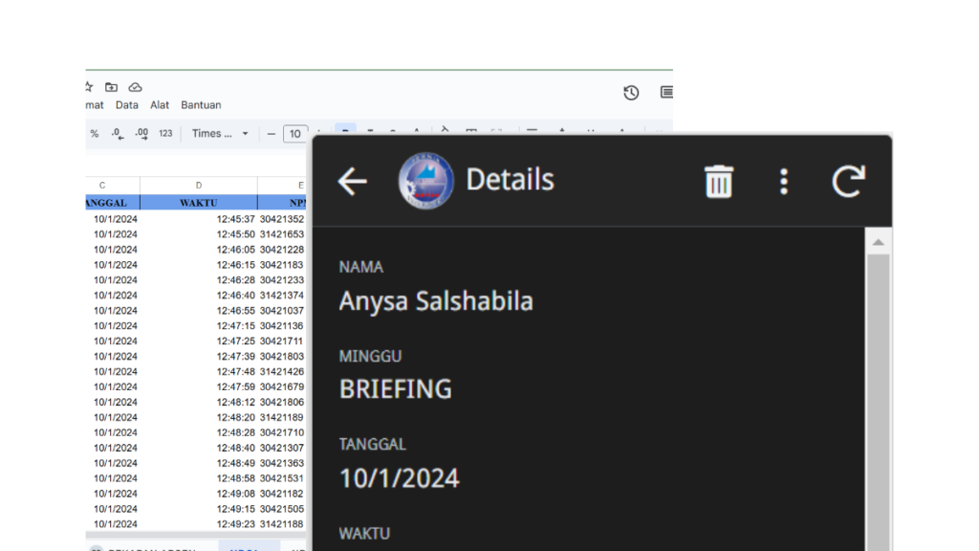Open the Times font family dropdown

[220, 134]
